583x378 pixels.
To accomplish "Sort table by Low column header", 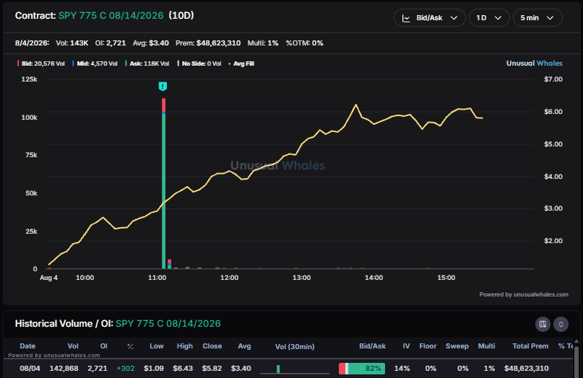I will click(157, 346).
